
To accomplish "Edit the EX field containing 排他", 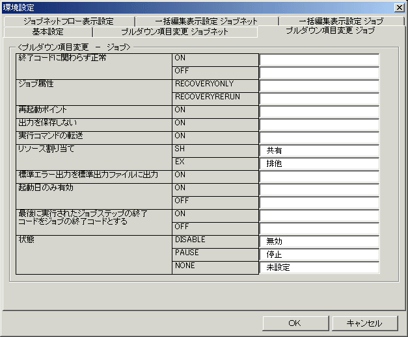I will [319, 164].
